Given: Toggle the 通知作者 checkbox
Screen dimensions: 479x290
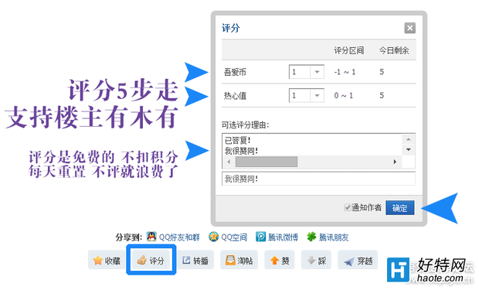Looking at the screenshot, I should click(347, 207).
